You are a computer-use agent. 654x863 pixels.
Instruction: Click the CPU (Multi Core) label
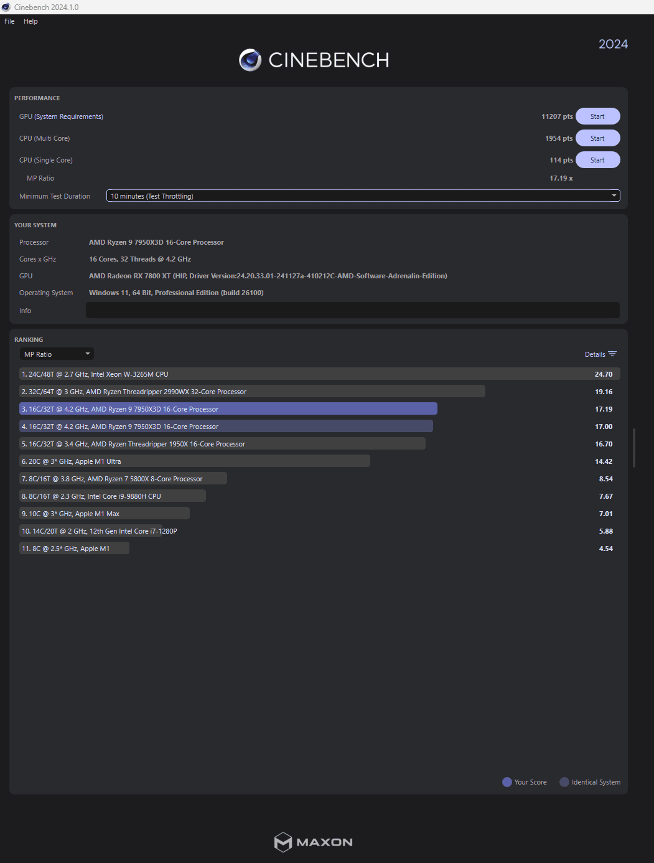(44, 138)
